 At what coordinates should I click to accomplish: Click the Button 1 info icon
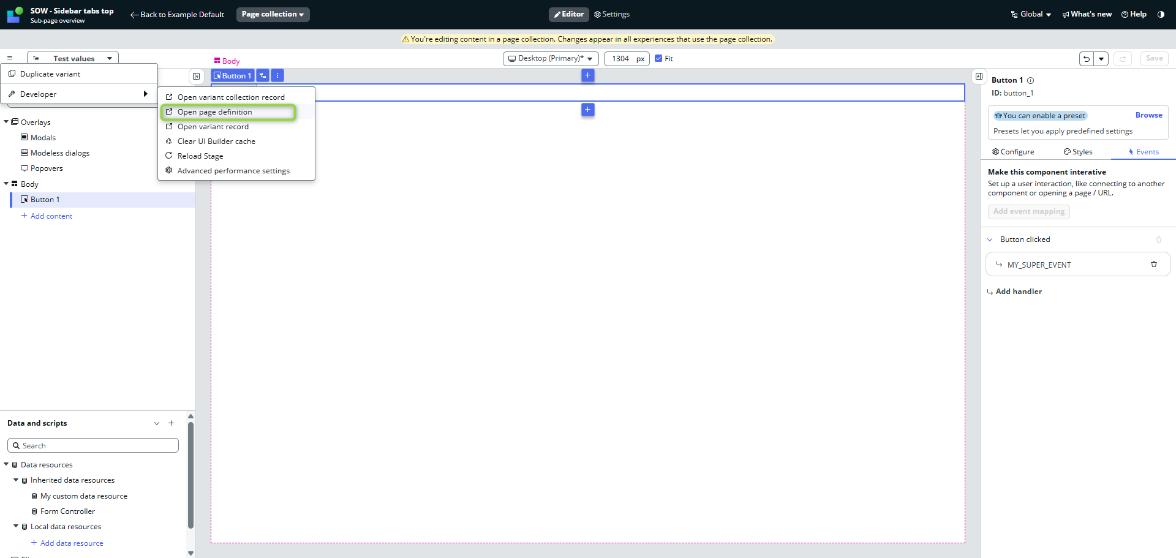1031,80
